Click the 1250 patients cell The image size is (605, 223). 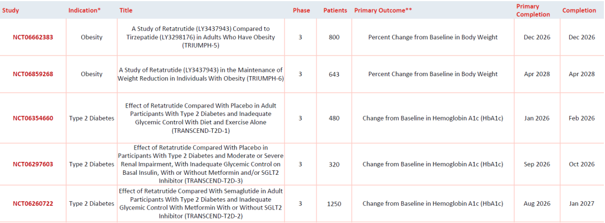point(334,204)
